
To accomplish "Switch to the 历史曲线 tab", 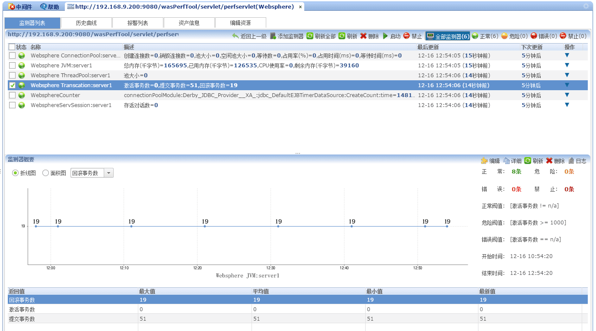I will coord(86,23).
